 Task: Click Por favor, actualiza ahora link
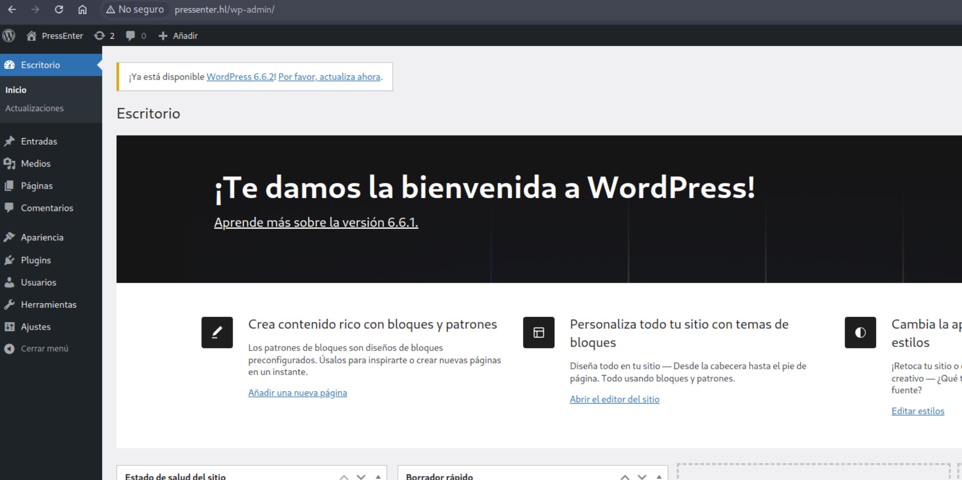point(330,76)
